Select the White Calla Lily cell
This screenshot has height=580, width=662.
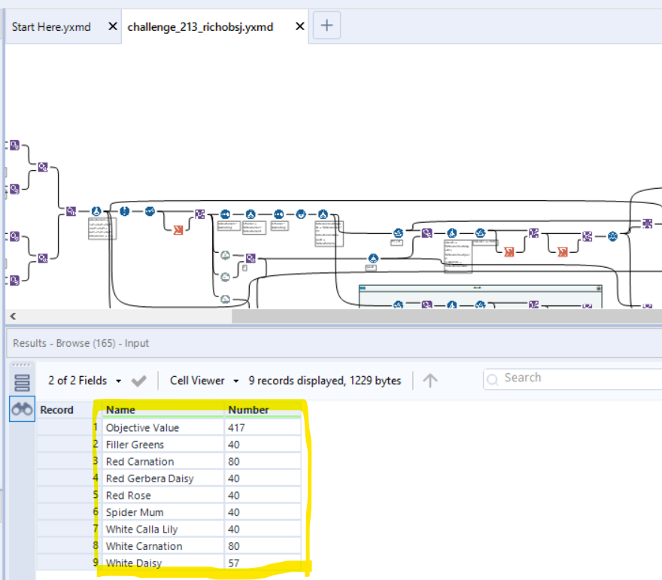point(163,529)
